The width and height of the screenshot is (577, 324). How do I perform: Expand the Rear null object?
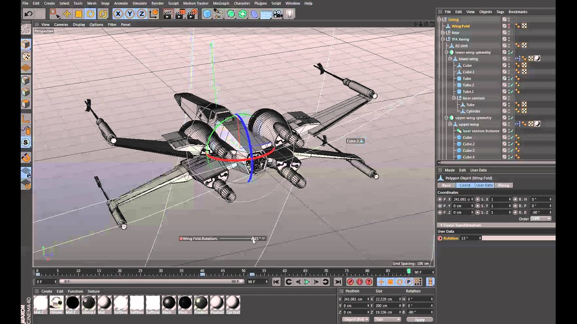443,33
